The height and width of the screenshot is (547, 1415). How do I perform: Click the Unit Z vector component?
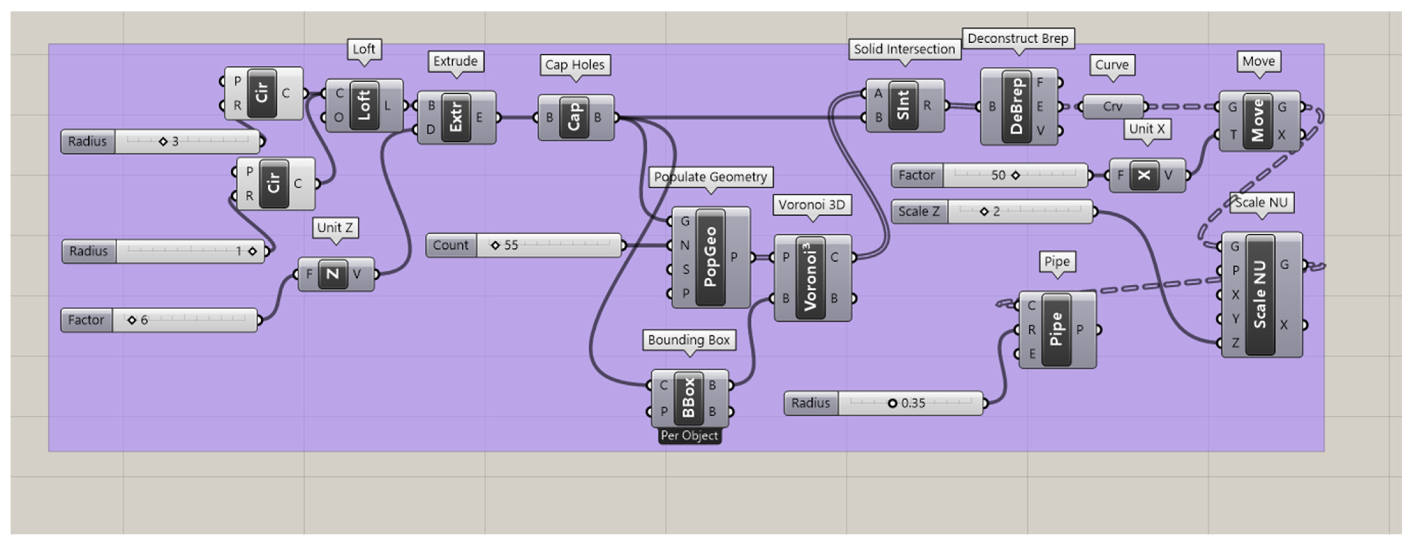[333, 274]
